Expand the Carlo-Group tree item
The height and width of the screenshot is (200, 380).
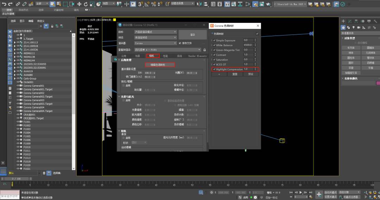[15, 79]
